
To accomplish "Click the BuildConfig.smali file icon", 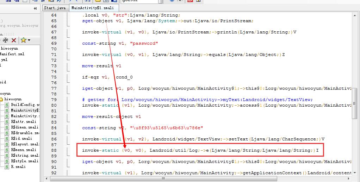I will pyautogui.click(x=7, y=105).
